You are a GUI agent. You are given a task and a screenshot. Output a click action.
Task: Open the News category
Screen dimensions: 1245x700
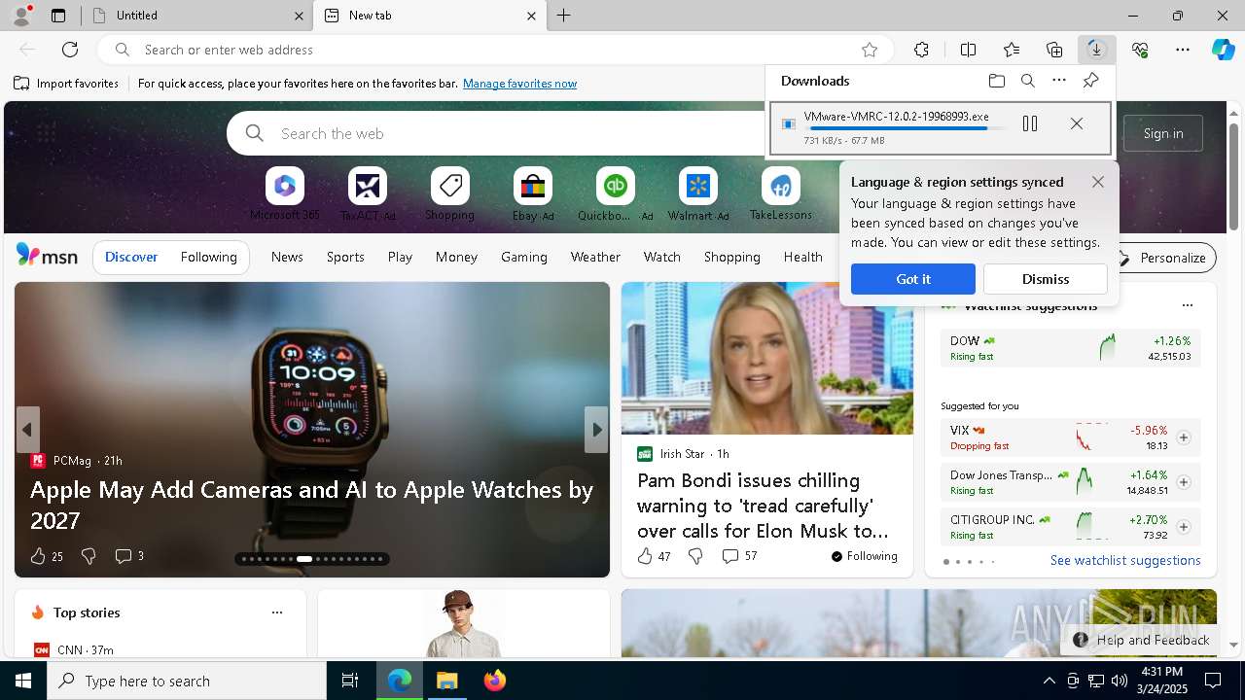coord(287,258)
